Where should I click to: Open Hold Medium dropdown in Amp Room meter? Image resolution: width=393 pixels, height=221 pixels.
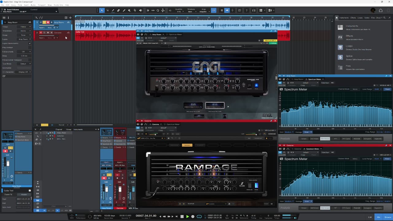pyautogui.click(x=289, y=132)
